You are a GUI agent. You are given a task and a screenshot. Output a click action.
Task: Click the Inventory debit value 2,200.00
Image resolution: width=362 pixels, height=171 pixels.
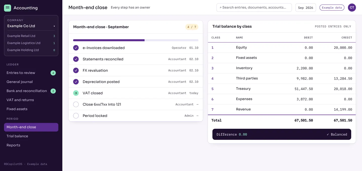[305, 68]
